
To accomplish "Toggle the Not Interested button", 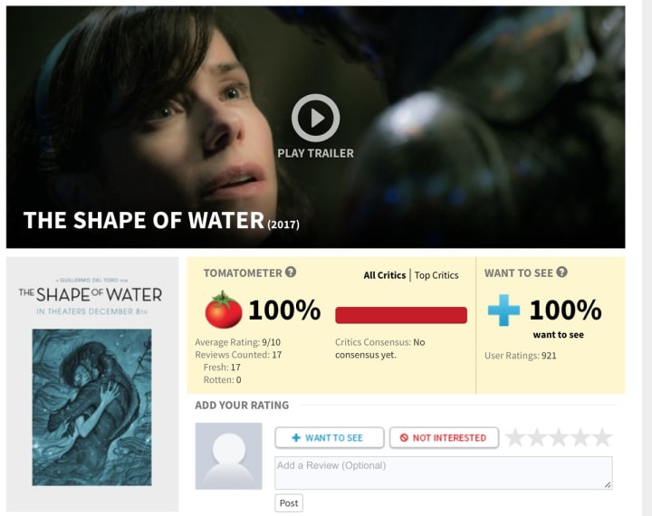I will (444, 437).
